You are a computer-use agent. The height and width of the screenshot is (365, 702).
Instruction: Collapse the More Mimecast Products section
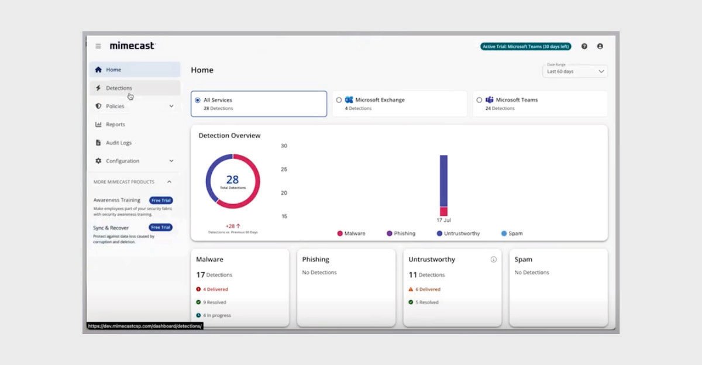170,182
